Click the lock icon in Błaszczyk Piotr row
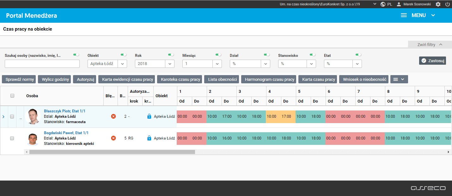This screenshot has width=452, height=196. pyautogui.click(x=149, y=116)
